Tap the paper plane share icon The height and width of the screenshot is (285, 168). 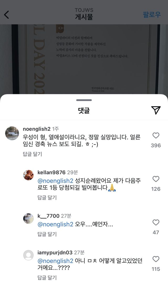pyautogui.click(x=156, y=110)
